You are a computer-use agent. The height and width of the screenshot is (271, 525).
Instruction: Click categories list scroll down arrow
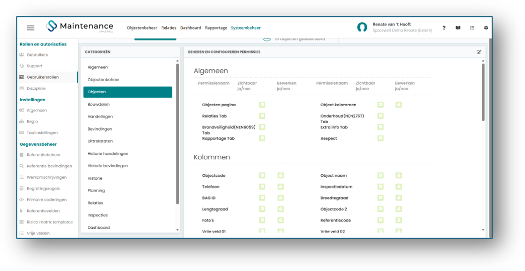point(177,230)
